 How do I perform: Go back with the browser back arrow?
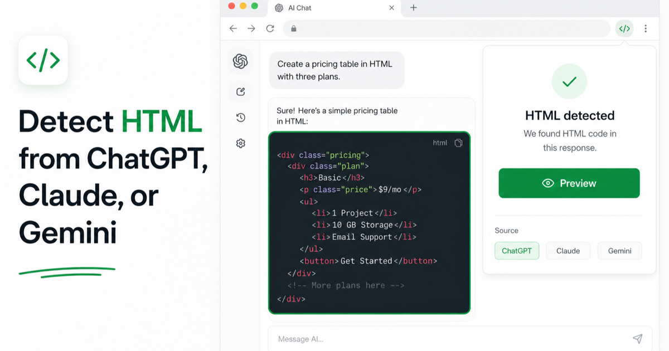[x=233, y=28]
